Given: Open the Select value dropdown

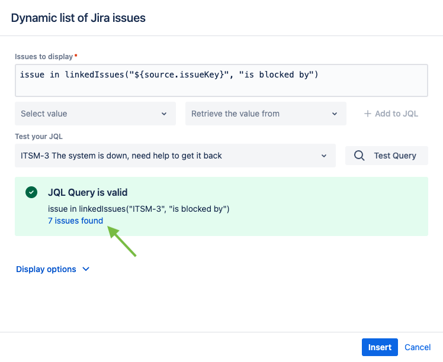Looking at the screenshot, I should point(95,114).
